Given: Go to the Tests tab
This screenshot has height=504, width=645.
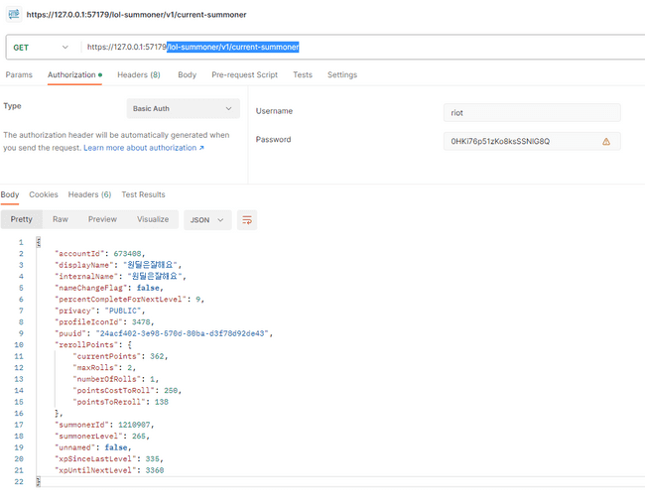Looking at the screenshot, I should click(x=303, y=74).
